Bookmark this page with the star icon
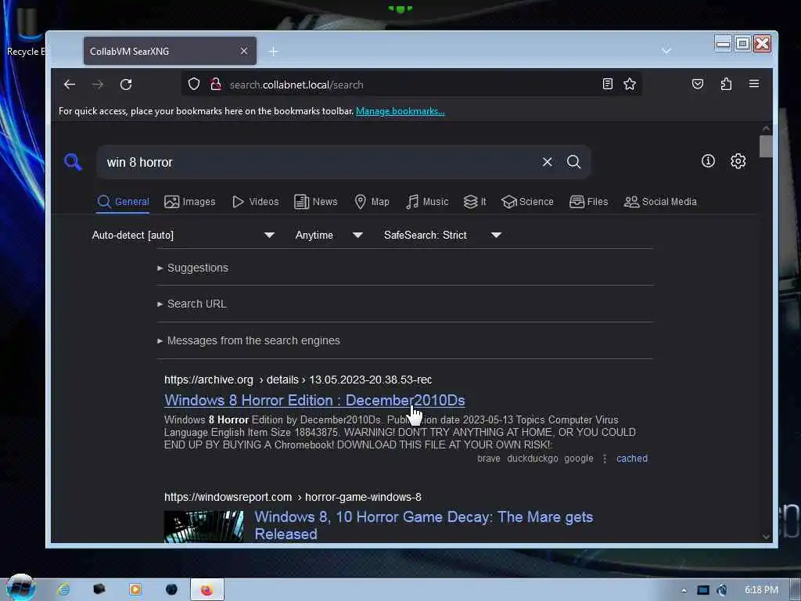This screenshot has width=801, height=601. coord(630,84)
